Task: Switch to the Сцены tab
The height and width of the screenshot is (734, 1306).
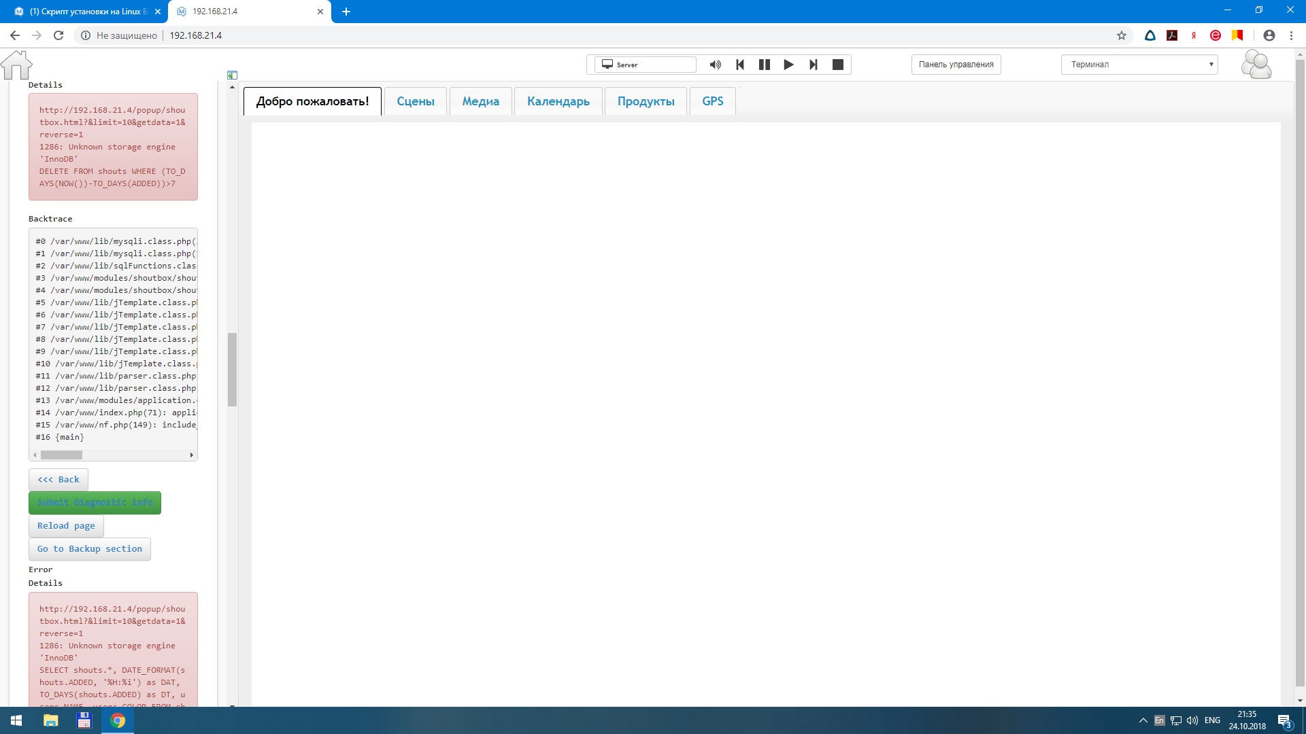Action: (x=415, y=101)
